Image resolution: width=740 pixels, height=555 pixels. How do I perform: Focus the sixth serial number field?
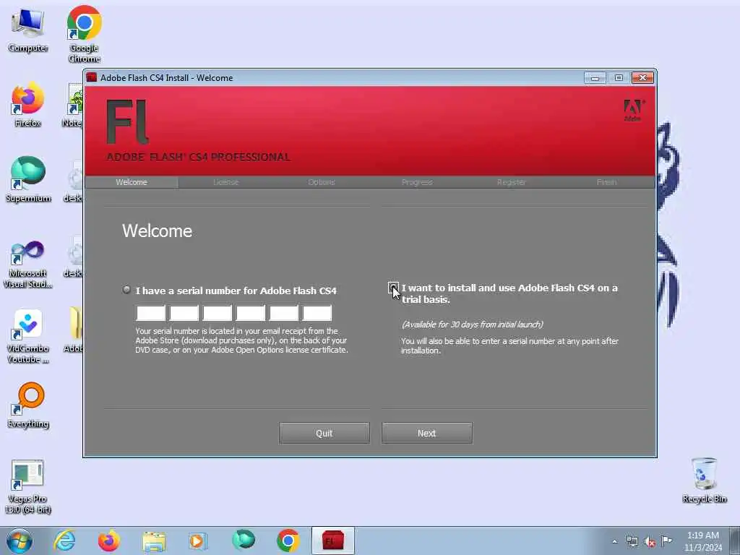click(x=317, y=313)
